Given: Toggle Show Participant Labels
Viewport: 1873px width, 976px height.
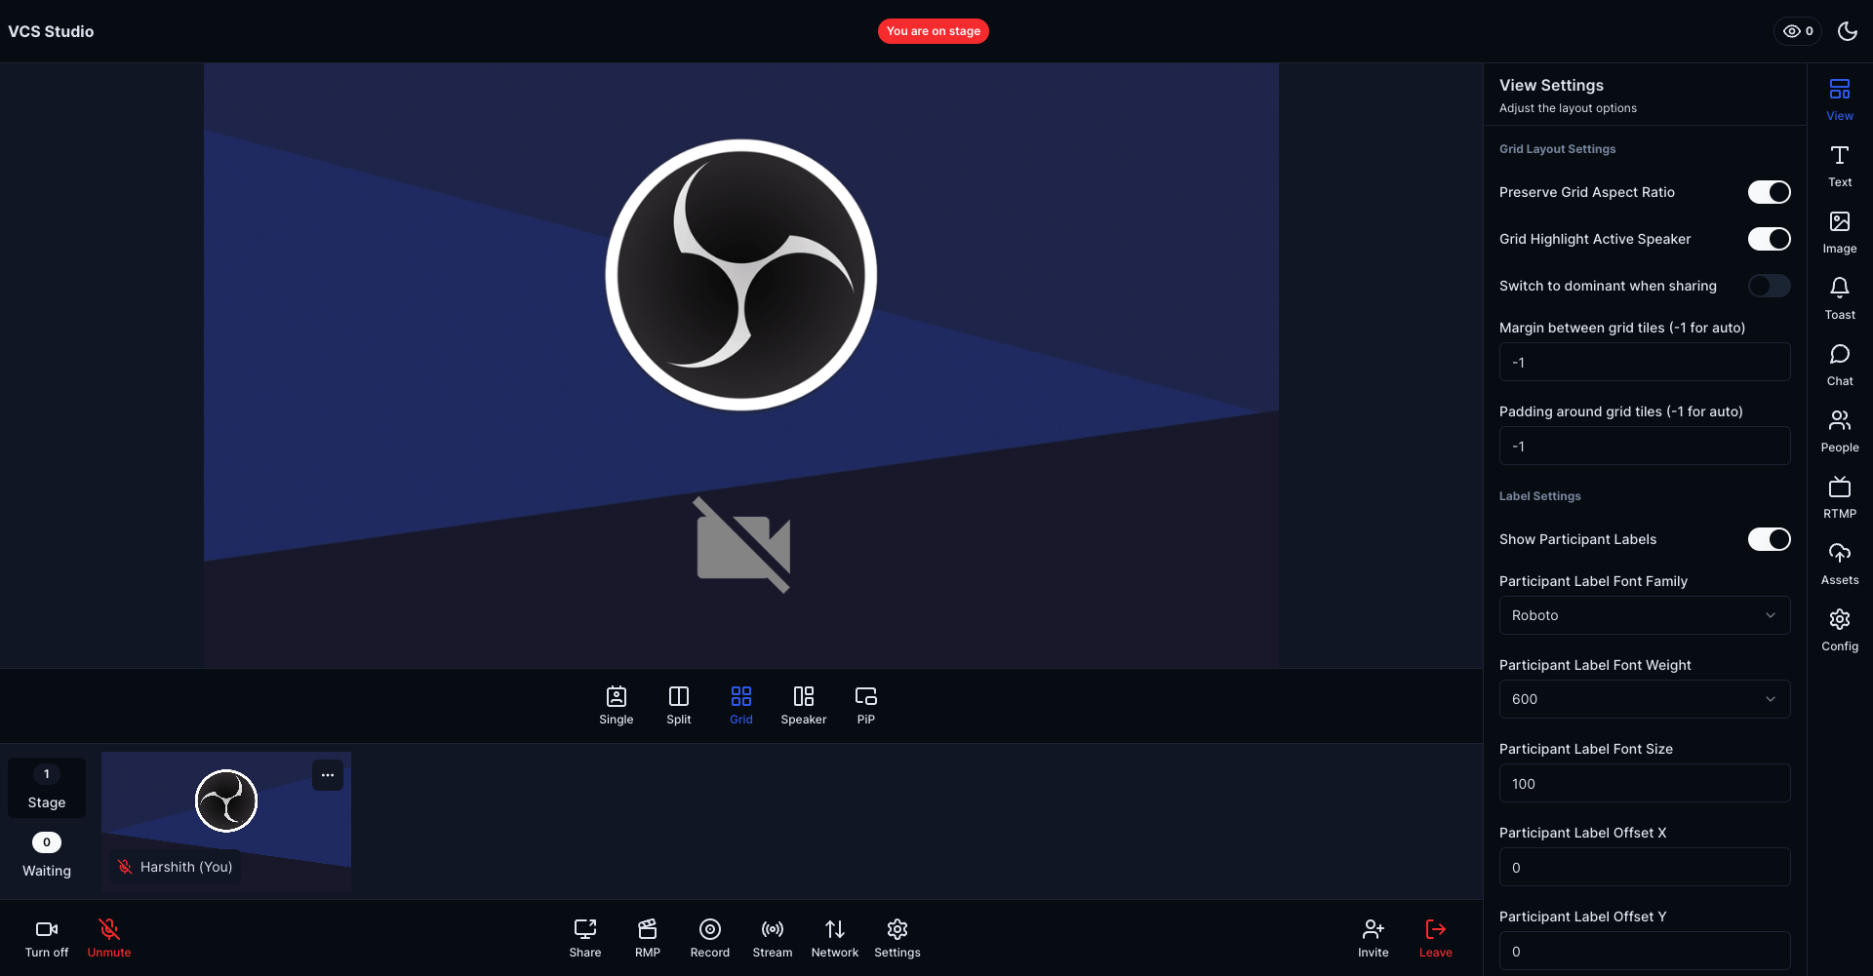Looking at the screenshot, I should coord(1769,539).
